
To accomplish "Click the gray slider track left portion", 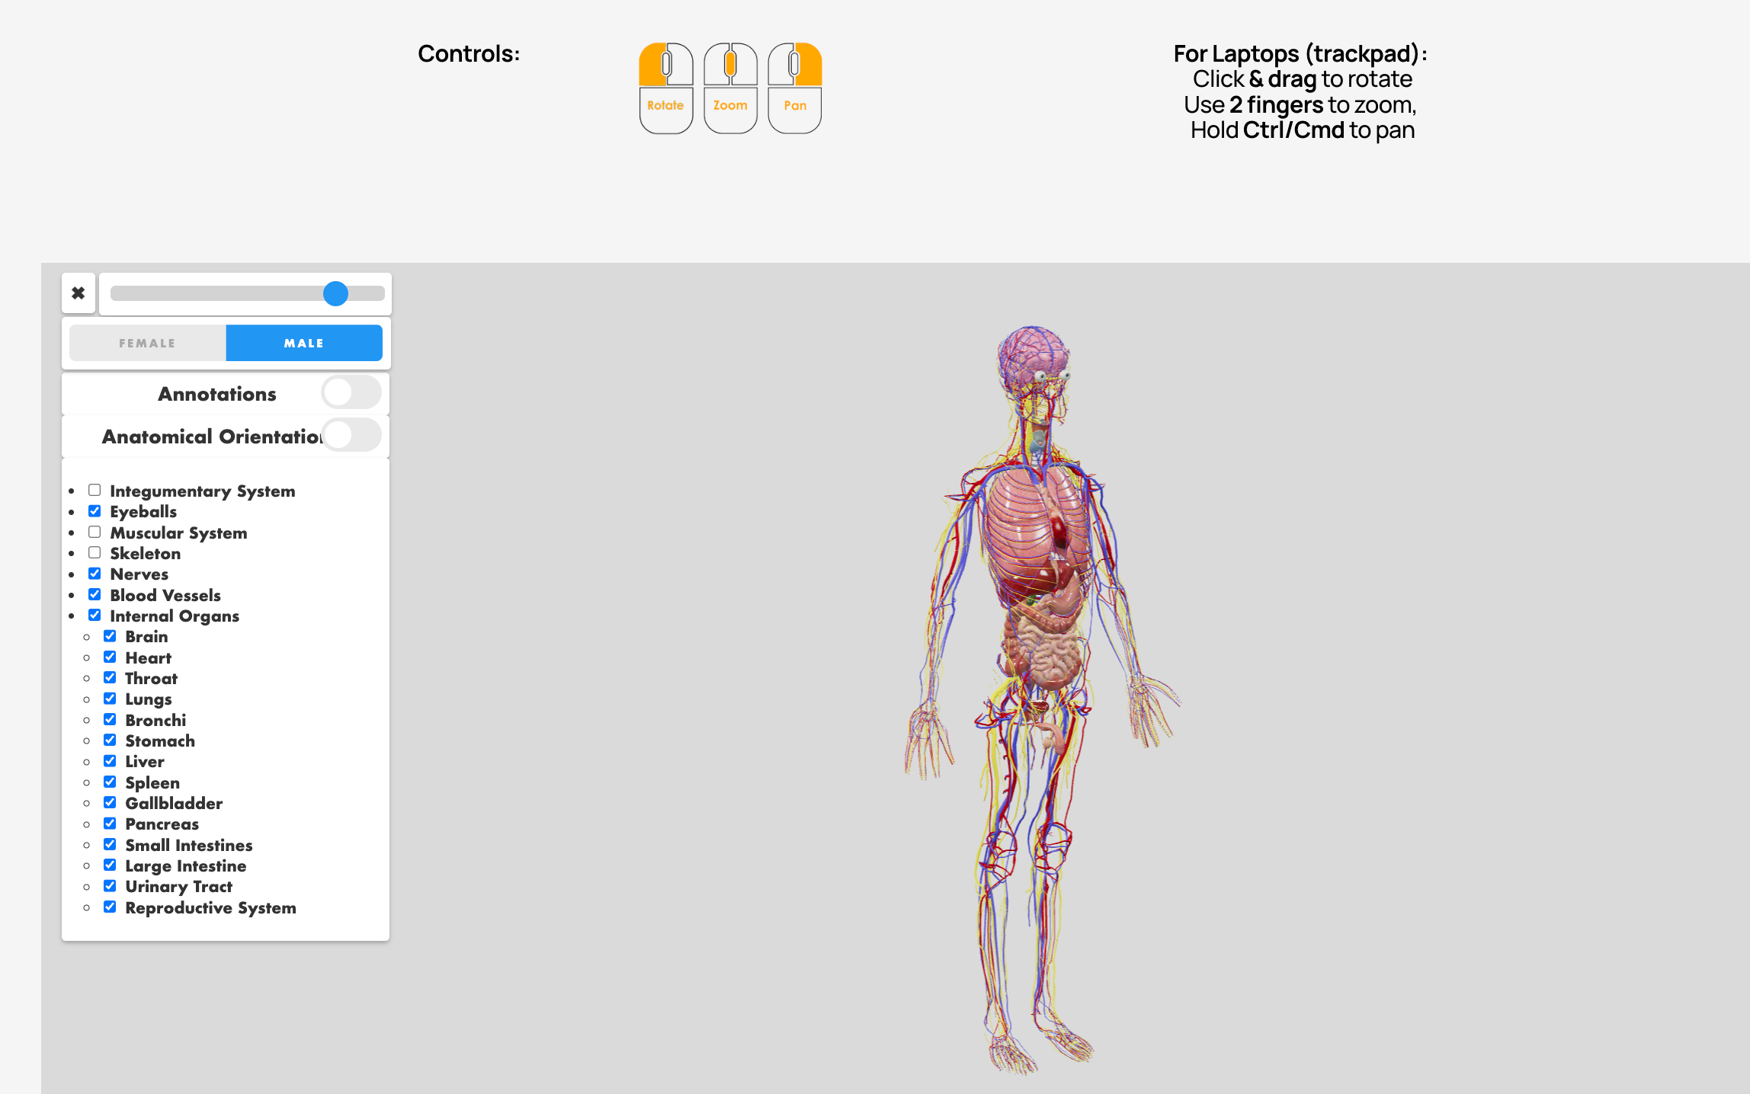I will click(x=216, y=293).
